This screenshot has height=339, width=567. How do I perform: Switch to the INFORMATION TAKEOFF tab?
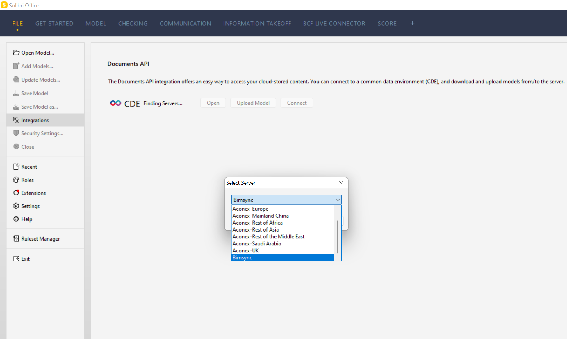tap(257, 24)
